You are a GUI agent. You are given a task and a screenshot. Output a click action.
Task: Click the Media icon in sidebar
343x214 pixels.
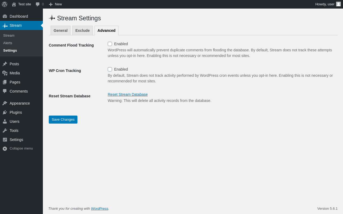(5, 73)
